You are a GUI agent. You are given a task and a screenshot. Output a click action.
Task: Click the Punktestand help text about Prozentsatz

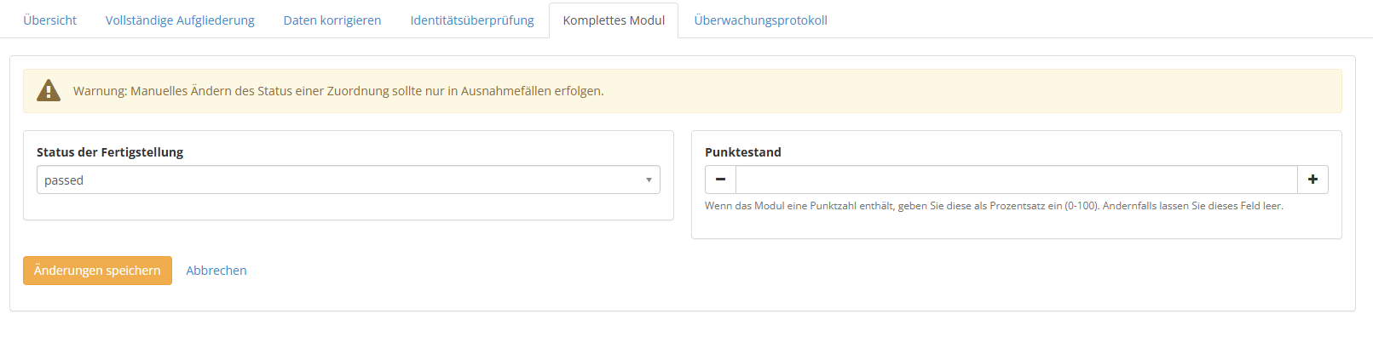(994, 206)
